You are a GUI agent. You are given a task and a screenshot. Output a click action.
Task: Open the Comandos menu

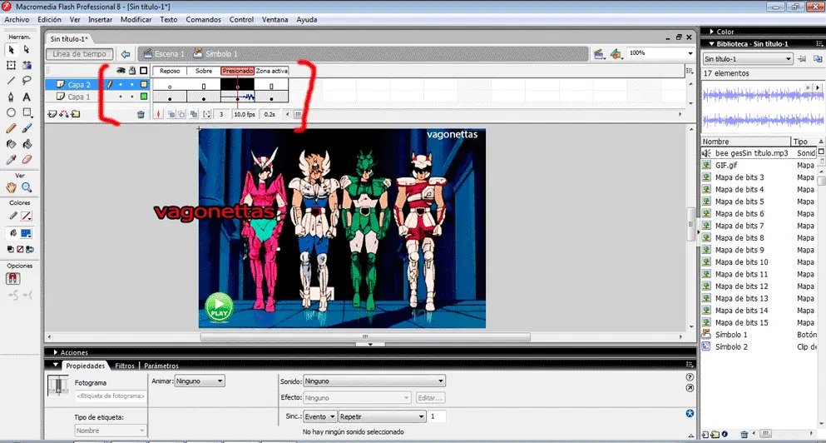[x=203, y=19]
